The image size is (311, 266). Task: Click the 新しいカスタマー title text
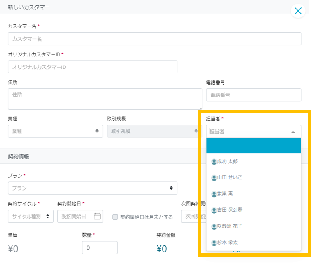[29, 7]
